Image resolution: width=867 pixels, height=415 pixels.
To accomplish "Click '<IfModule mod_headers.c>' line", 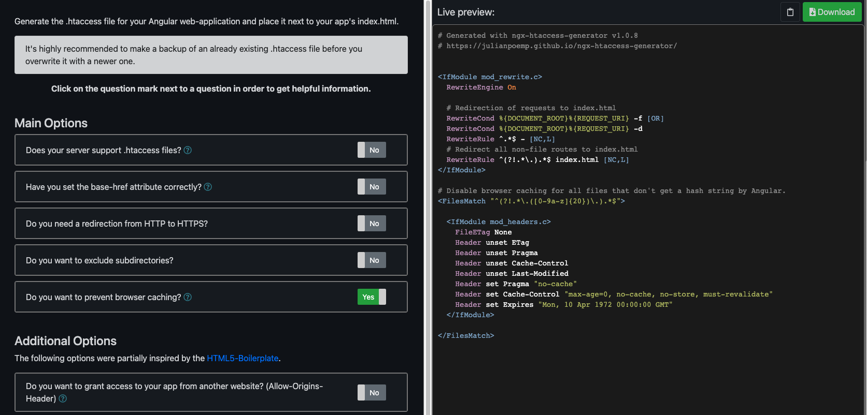I will (499, 222).
